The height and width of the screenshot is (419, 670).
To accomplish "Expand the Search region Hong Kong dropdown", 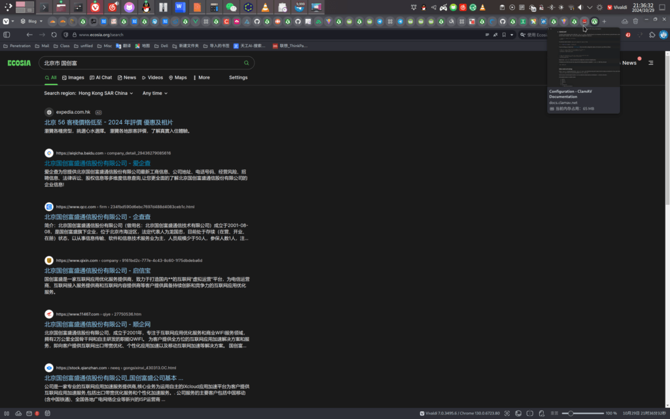I will click(105, 93).
